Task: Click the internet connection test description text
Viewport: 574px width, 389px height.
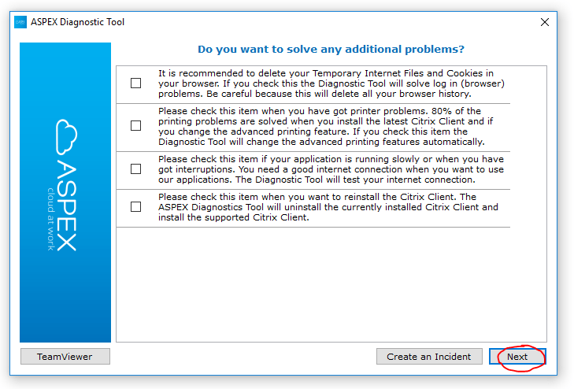Action: click(x=331, y=169)
